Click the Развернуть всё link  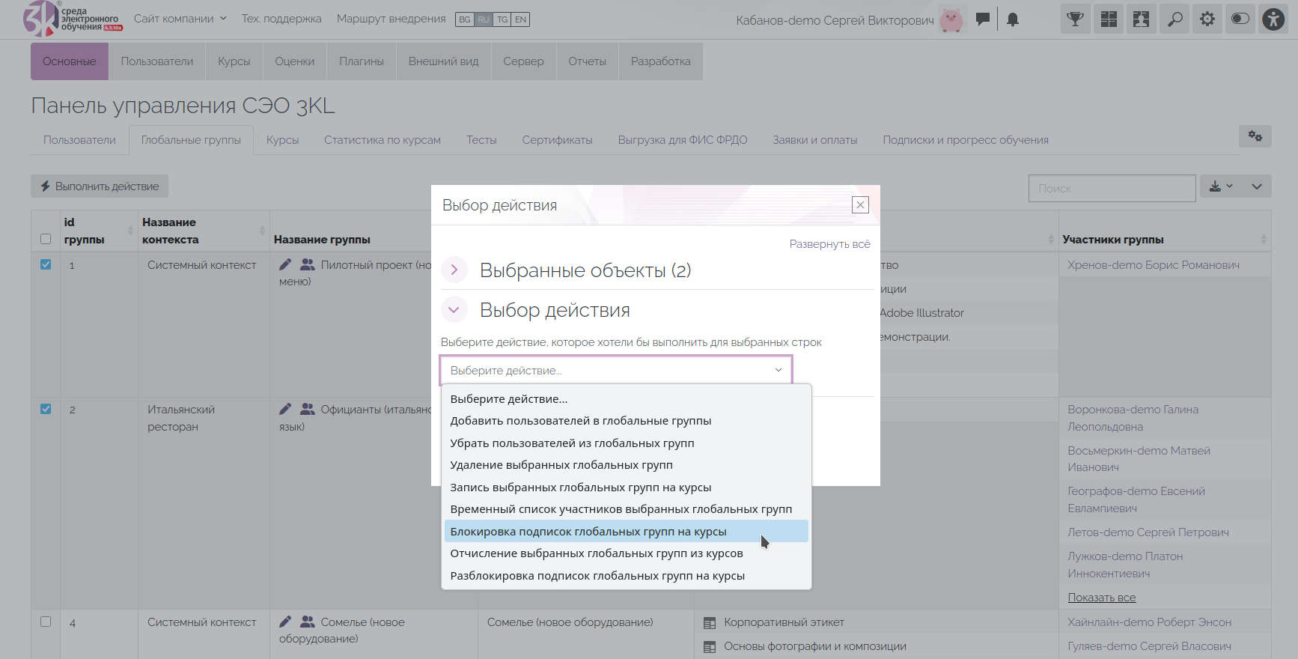pos(829,244)
